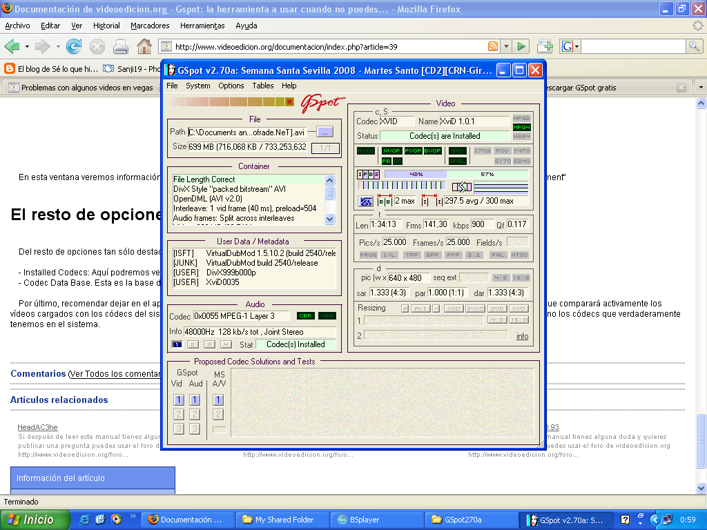The width and height of the screenshot is (707, 530).
Task: Click the CBR audio indicator
Action: [305, 315]
